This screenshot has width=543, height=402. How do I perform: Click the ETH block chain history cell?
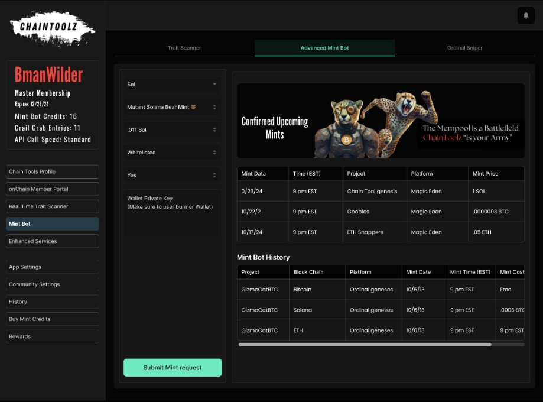coord(317,330)
